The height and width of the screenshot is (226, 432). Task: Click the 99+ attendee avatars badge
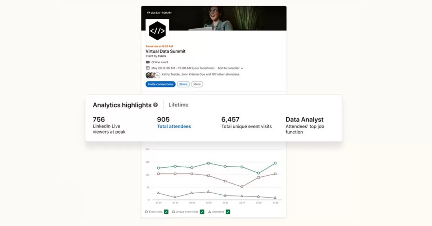coord(157,75)
